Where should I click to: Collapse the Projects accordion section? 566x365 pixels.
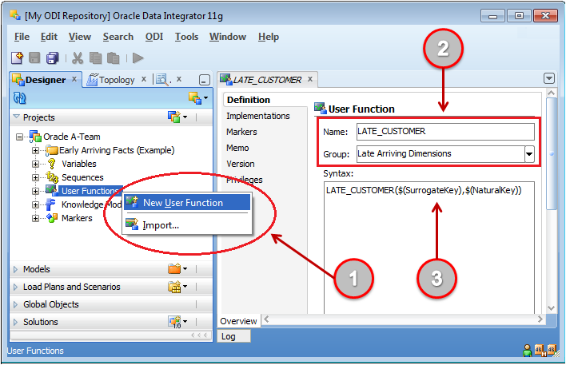[16, 117]
